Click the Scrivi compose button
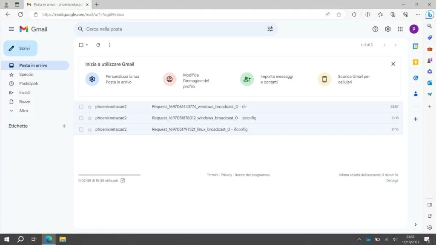 [x=20, y=48]
